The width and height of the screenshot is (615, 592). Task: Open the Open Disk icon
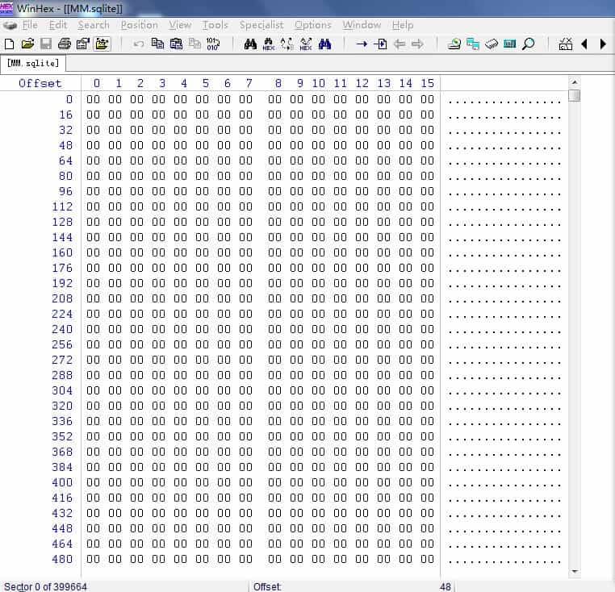point(454,44)
